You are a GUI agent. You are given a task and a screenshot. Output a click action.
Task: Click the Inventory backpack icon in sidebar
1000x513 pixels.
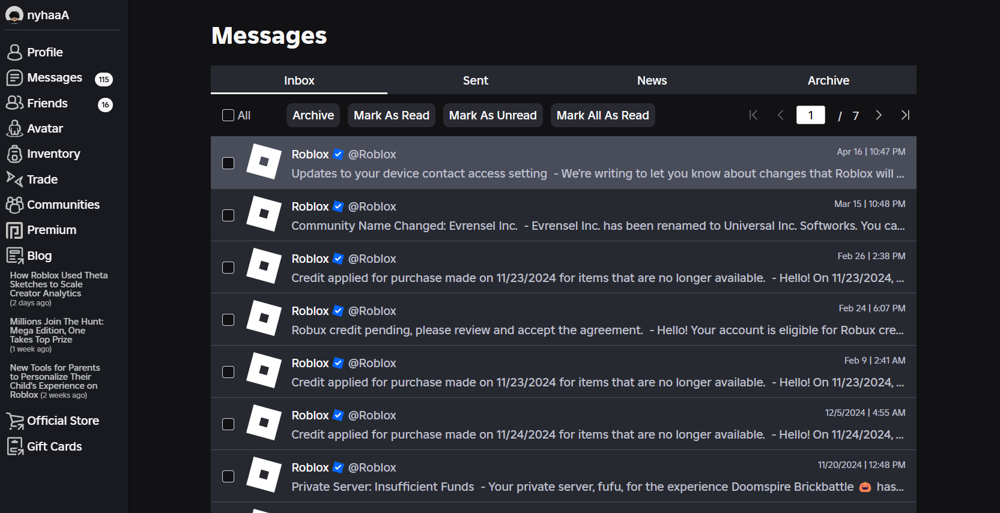click(x=14, y=154)
